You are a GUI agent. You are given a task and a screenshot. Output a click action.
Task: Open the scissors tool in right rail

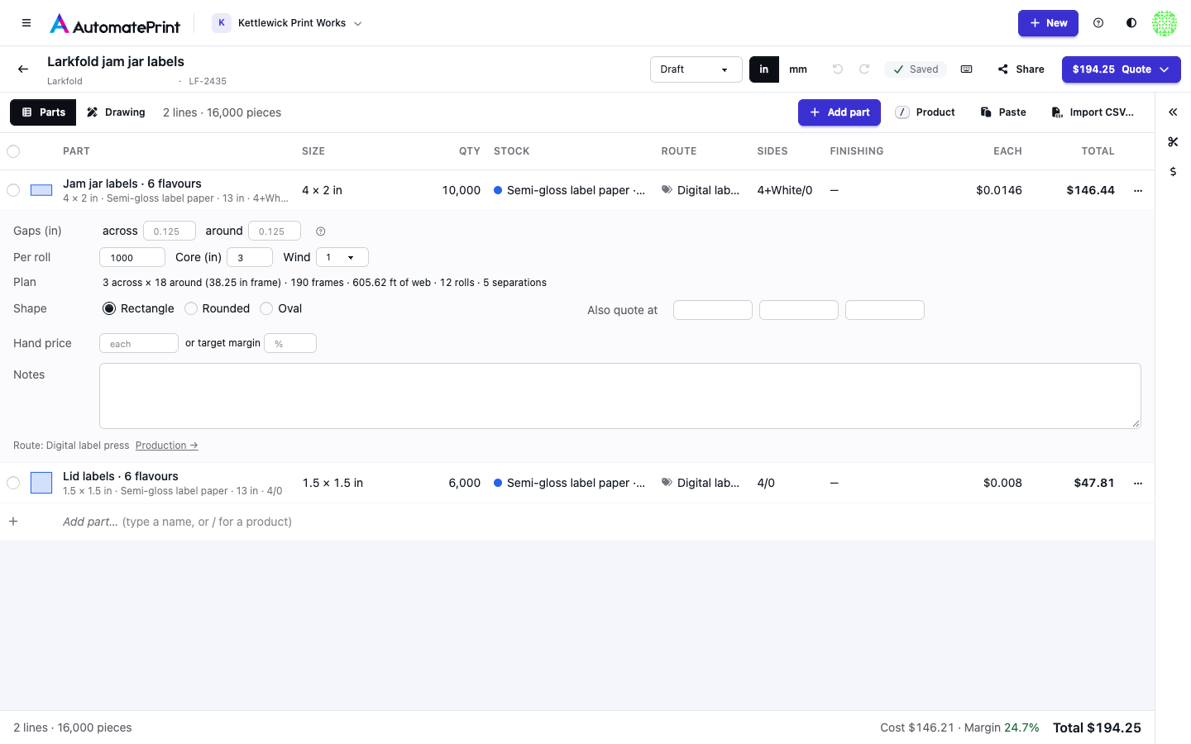(x=1173, y=142)
